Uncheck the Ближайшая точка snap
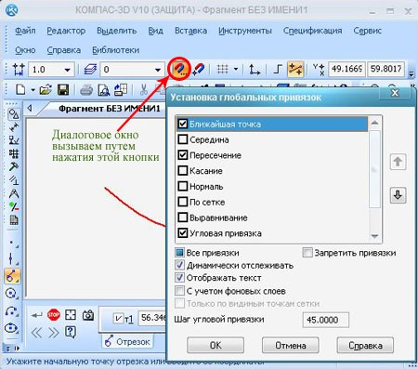The image size is (418, 369). coord(183,124)
